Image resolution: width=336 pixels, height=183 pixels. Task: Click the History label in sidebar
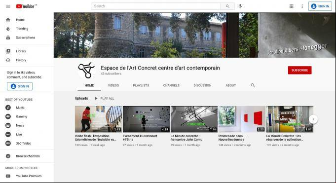(21, 60)
